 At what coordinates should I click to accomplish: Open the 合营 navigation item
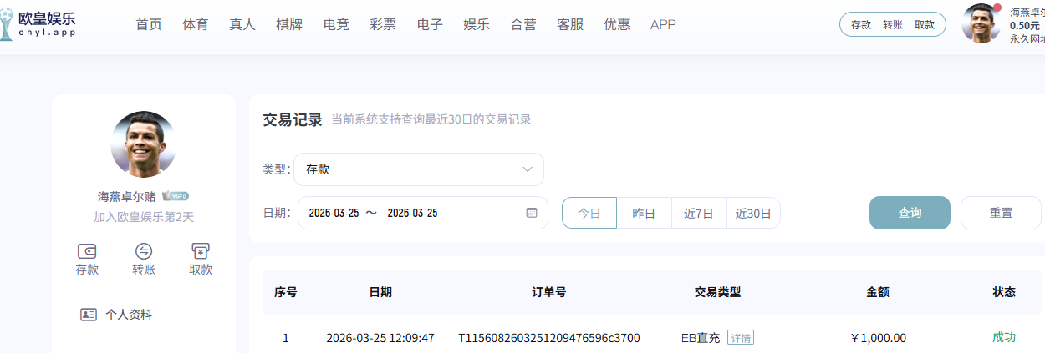point(523,24)
